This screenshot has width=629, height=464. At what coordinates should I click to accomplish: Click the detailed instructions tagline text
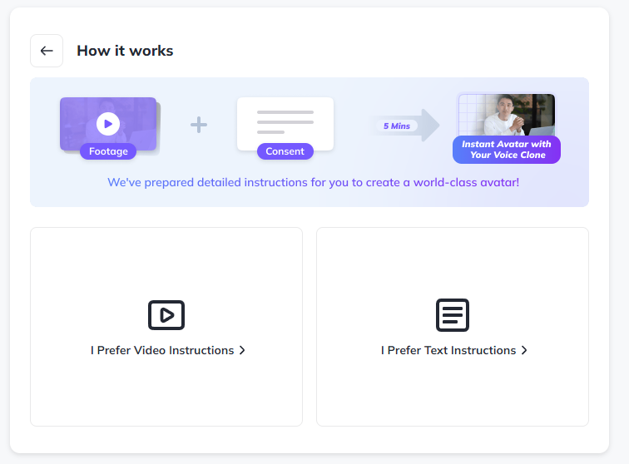point(314,182)
